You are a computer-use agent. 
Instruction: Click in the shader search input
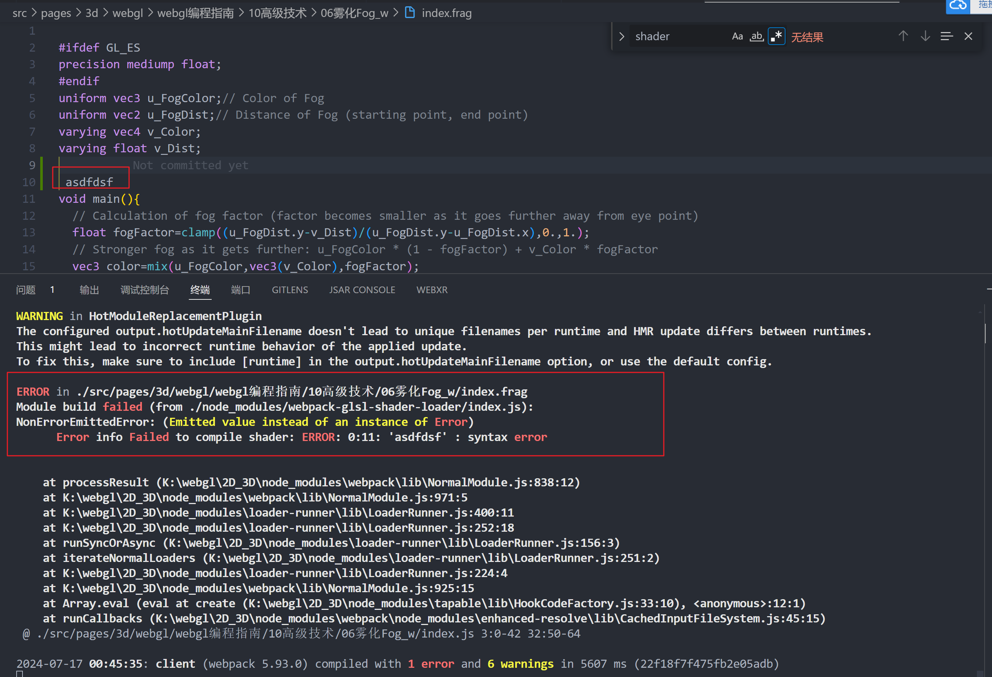pyautogui.click(x=679, y=37)
